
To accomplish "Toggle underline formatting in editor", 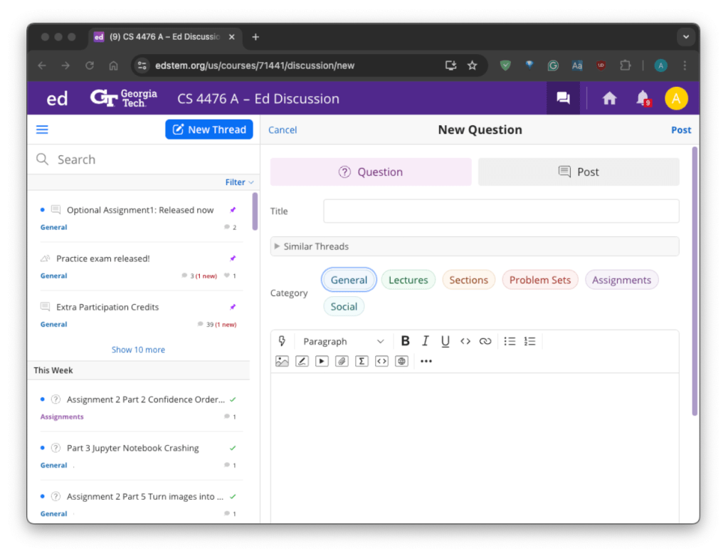I will pos(445,342).
